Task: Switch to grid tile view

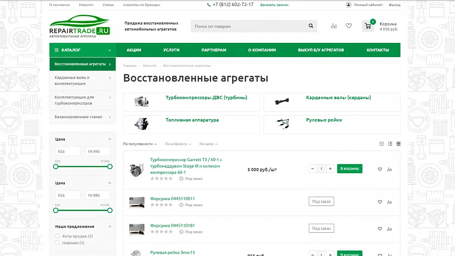Action: pyautogui.click(x=382, y=144)
